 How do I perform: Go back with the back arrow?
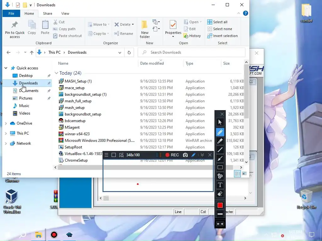[8, 52]
